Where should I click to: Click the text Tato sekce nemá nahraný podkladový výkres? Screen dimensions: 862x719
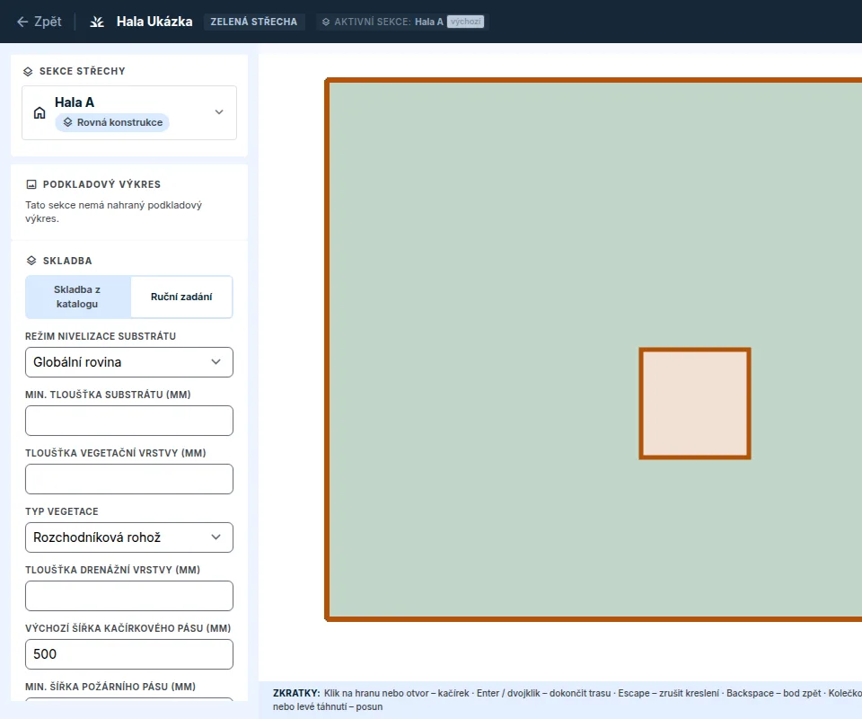pyautogui.click(x=114, y=212)
